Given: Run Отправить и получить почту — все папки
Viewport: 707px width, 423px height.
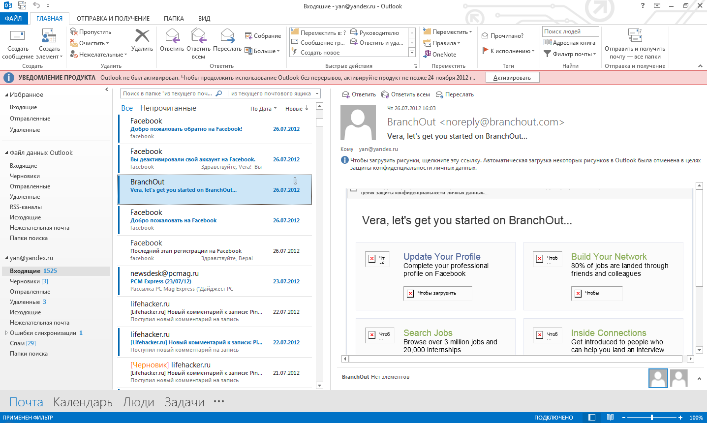Looking at the screenshot, I should pos(635,44).
